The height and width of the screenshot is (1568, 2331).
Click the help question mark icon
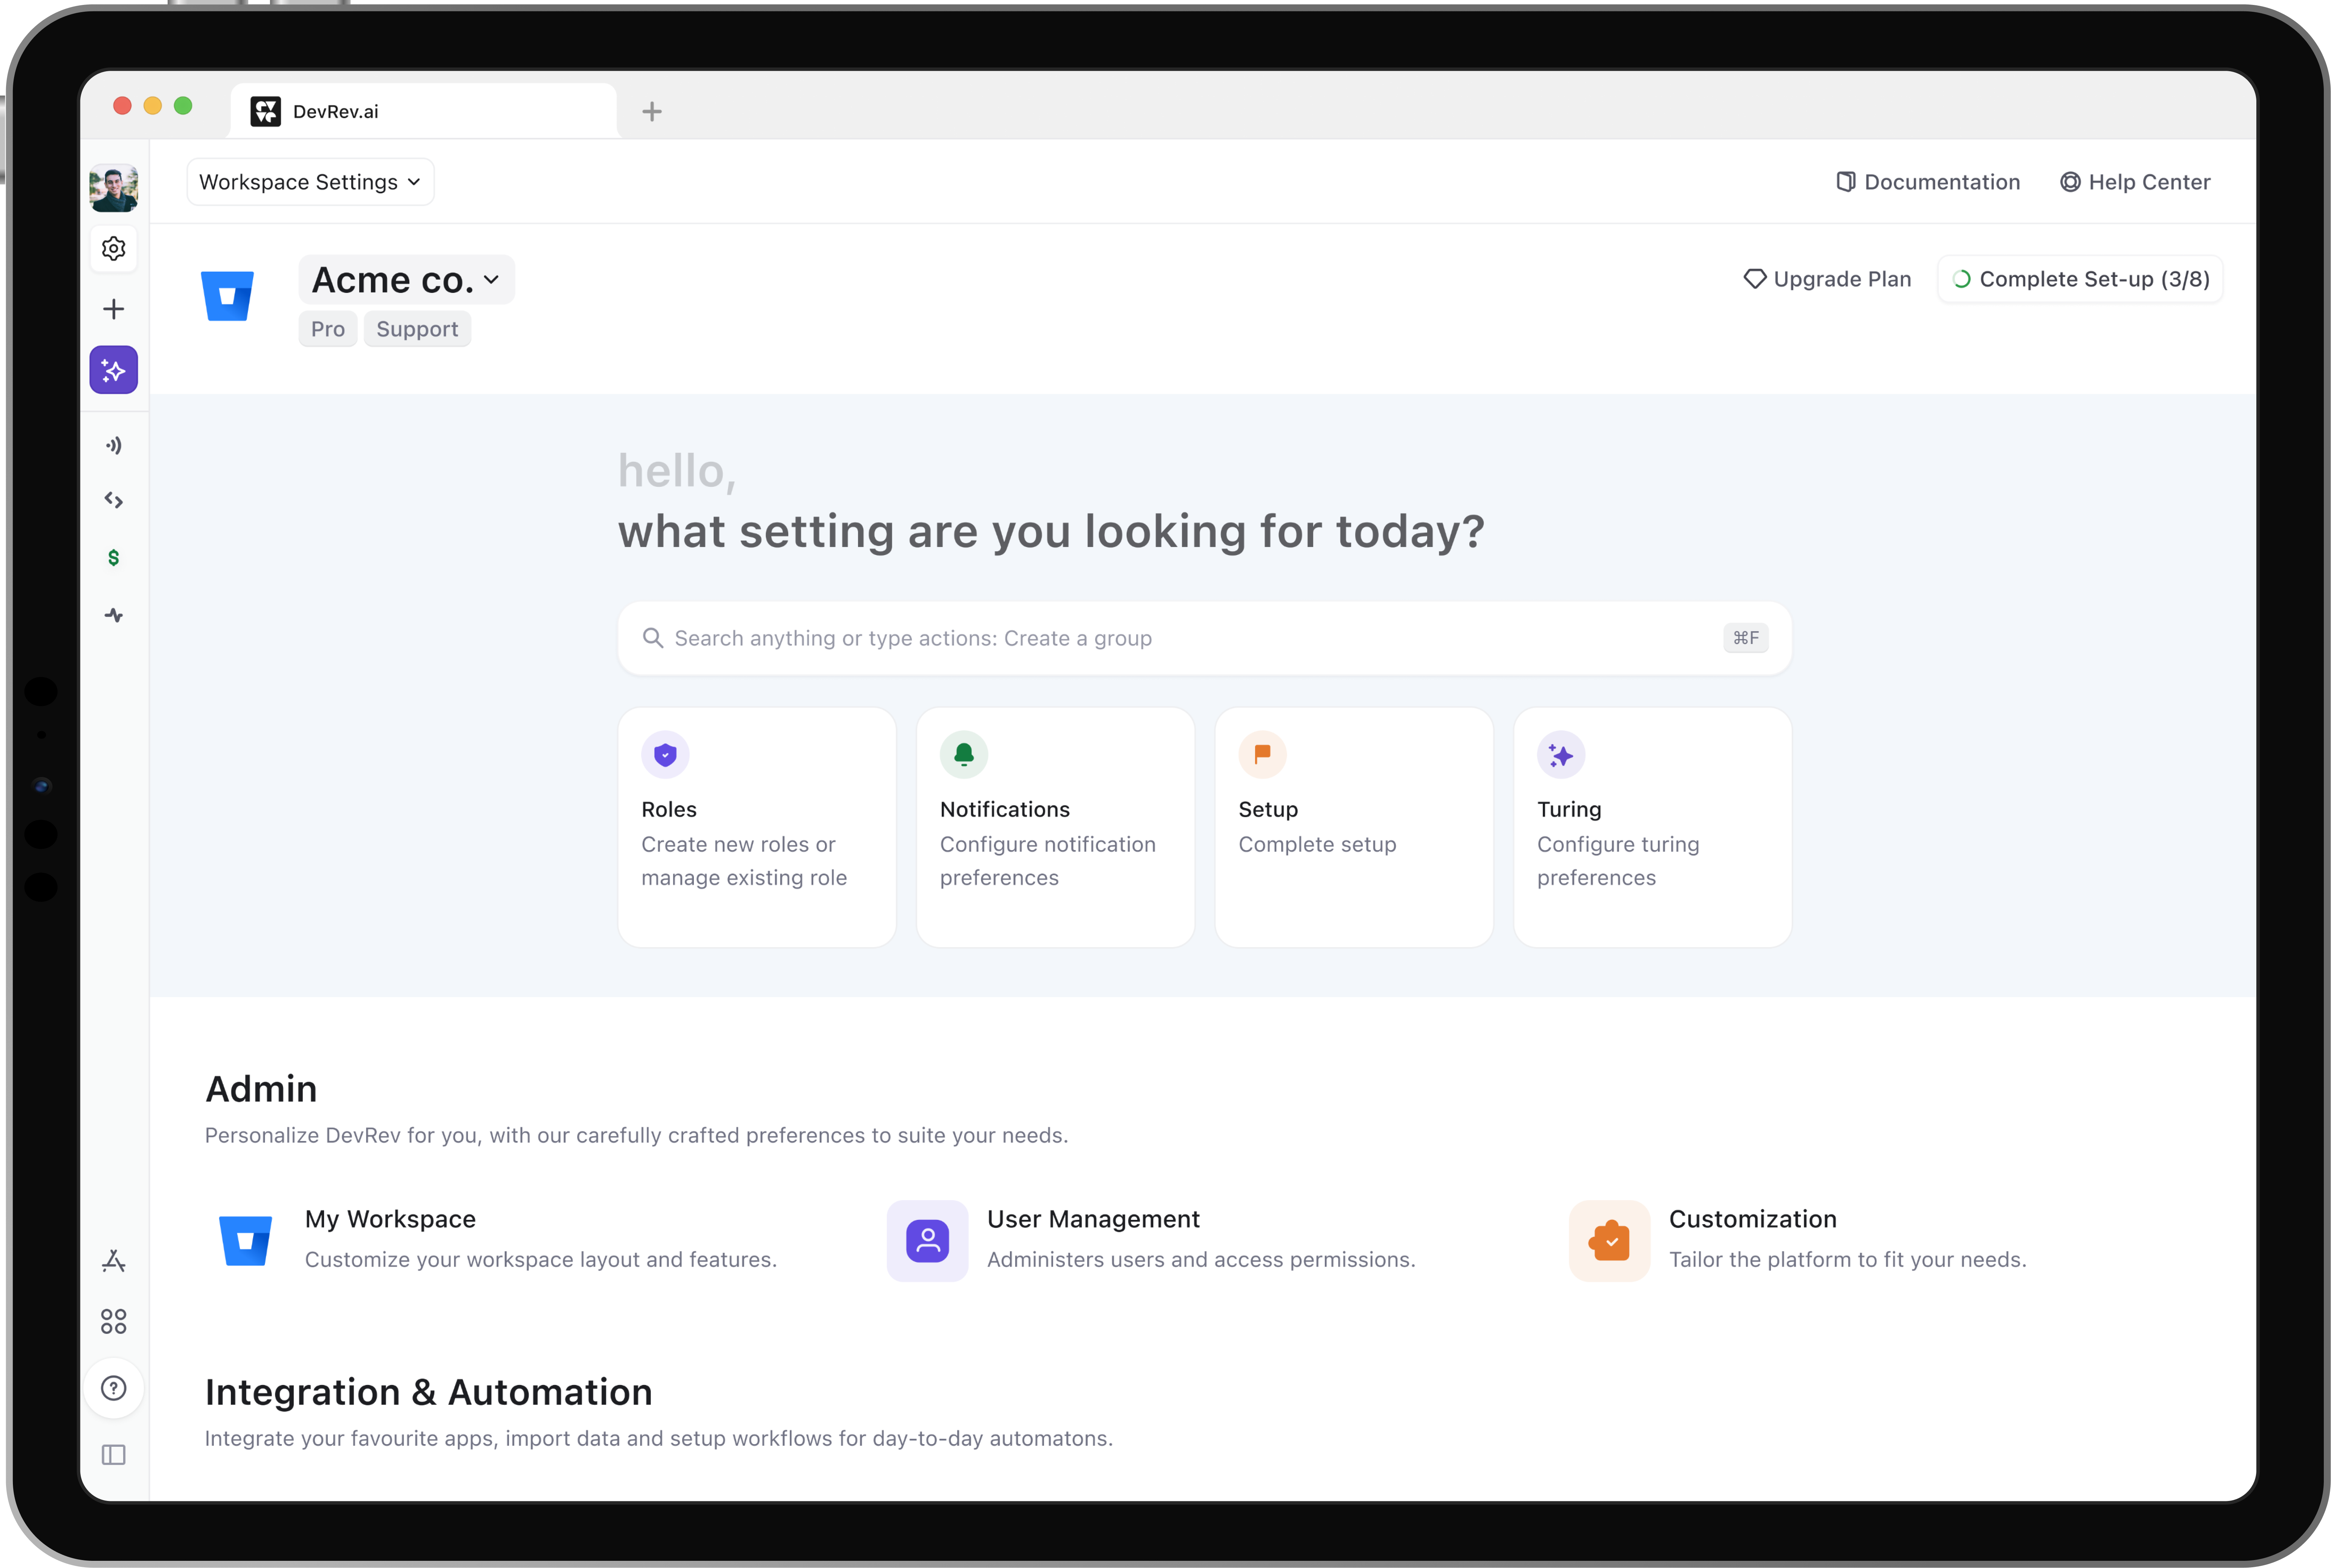coord(114,1388)
